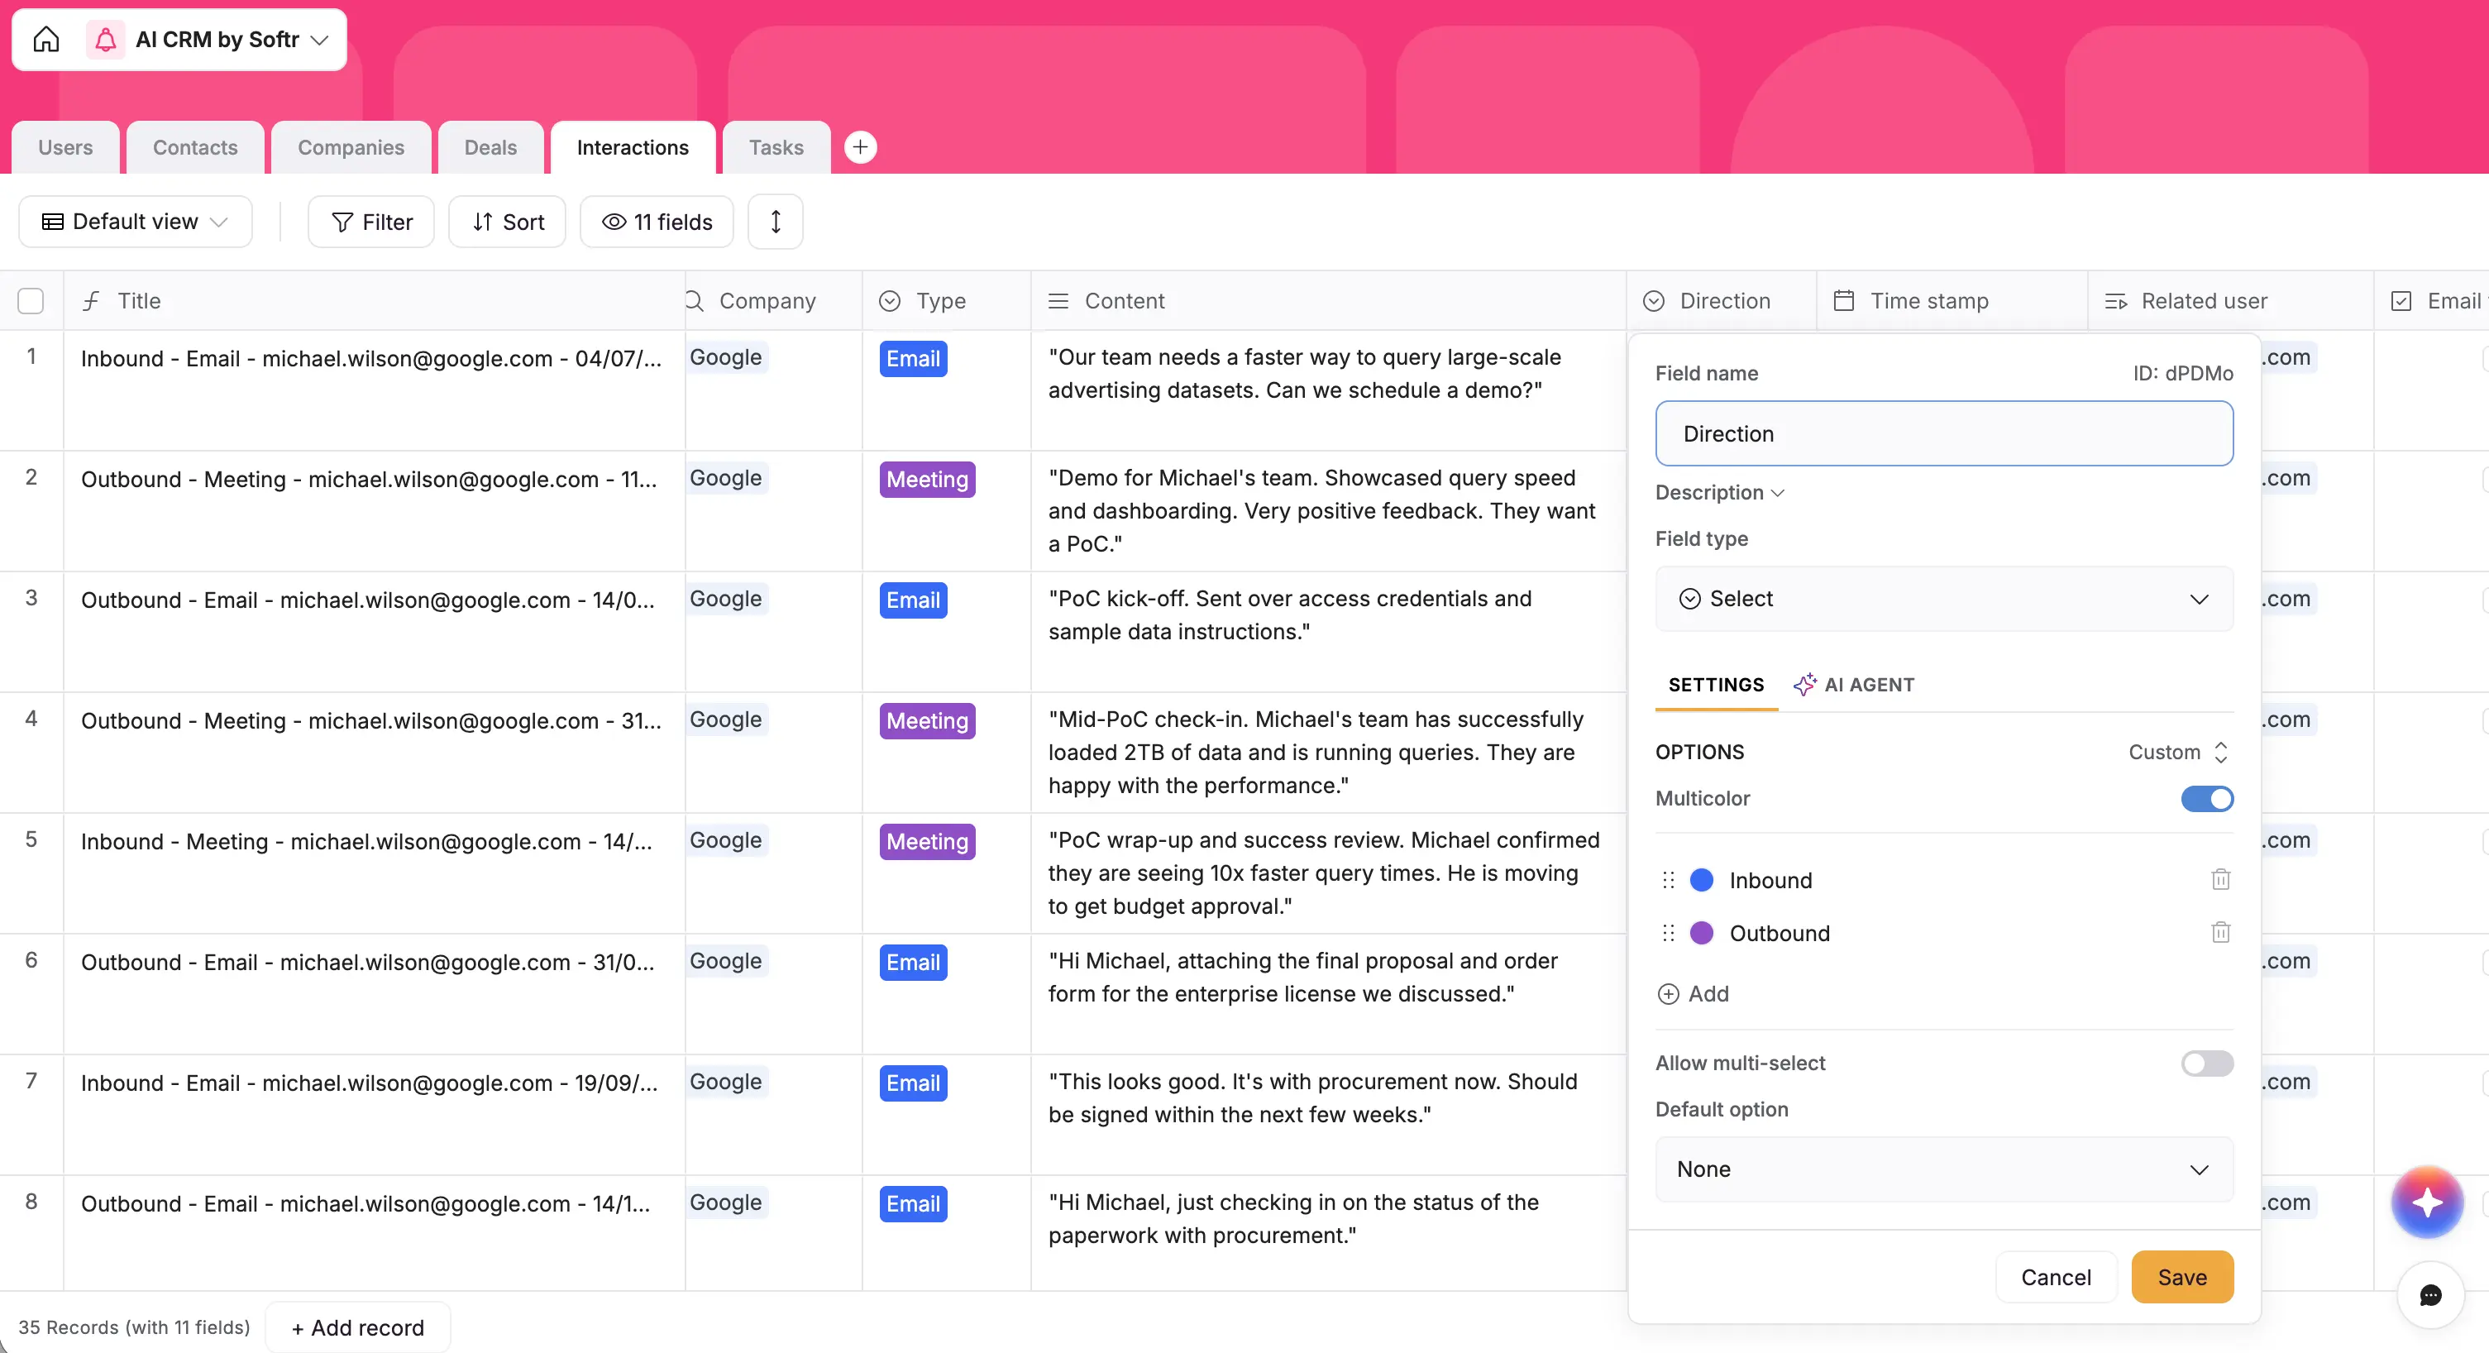Click inside the Direction field name input
The height and width of the screenshot is (1353, 2489).
pyautogui.click(x=1943, y=433)
